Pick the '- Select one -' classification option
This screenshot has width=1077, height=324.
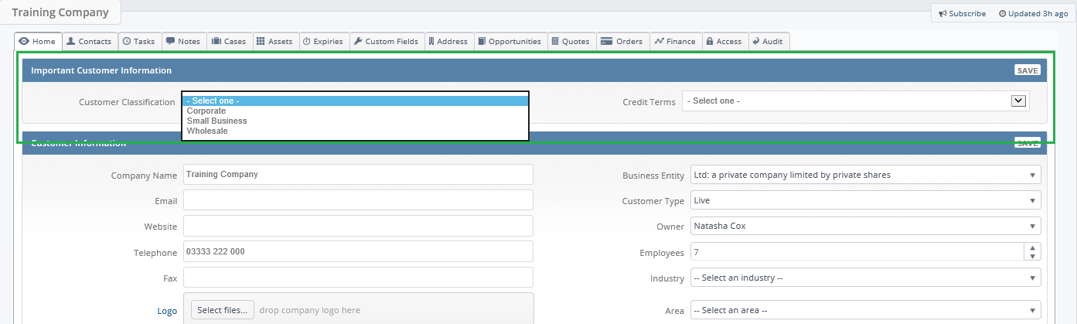pyautogui.click(x=355, y=101)
